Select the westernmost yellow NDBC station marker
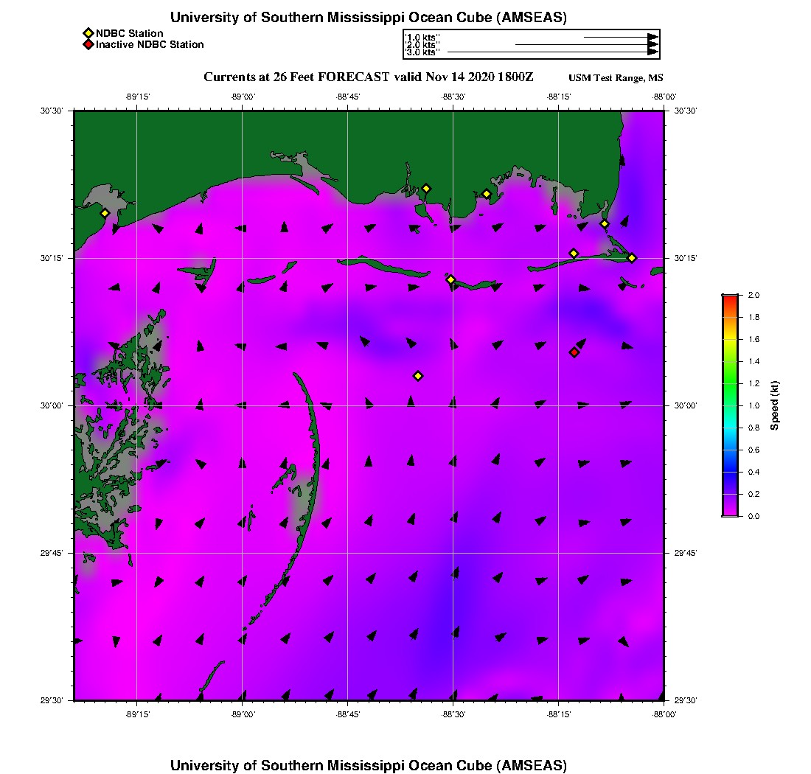The height and width of the screenshot is (774, 811). (105, 213)
